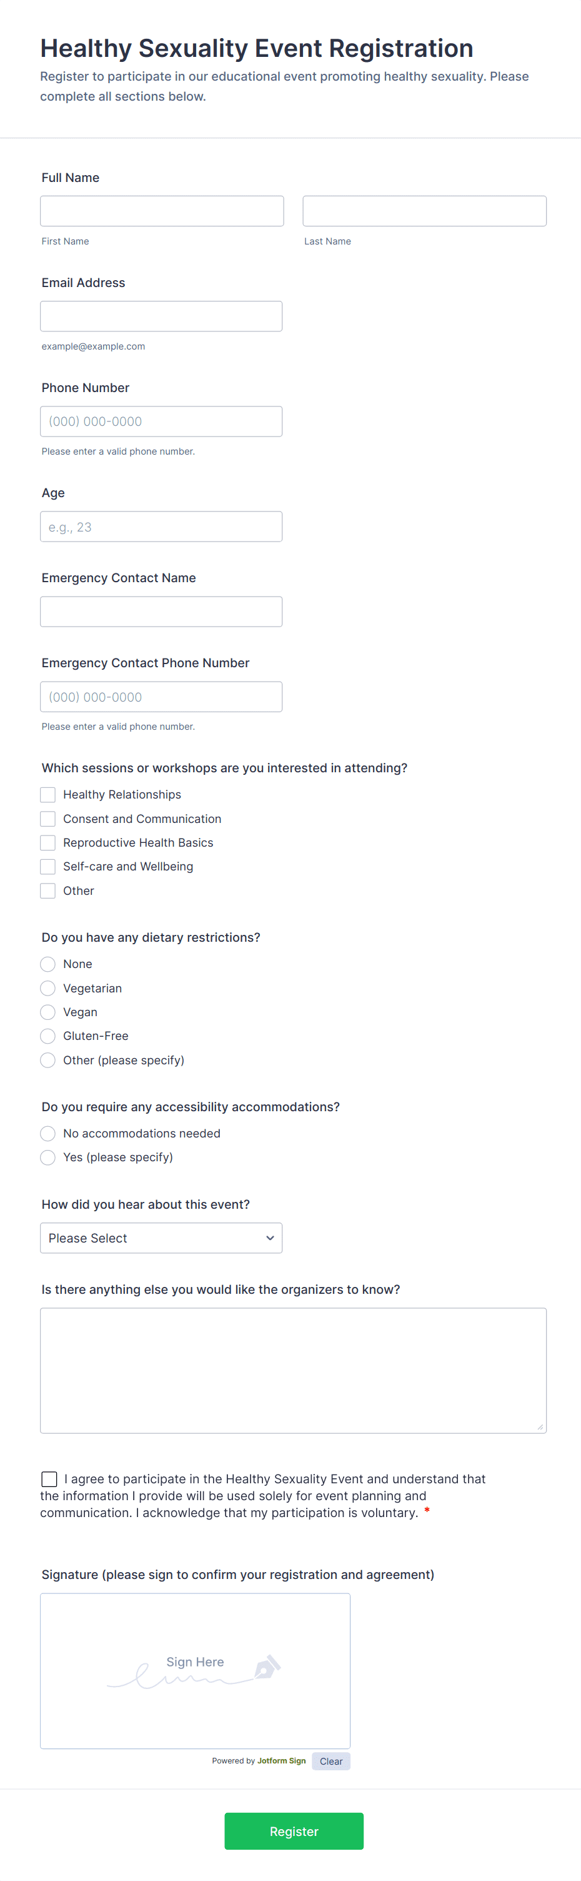Image resolution: width=581 pixels, height=1881 pixels.
Task: Click the organizers' notes text area
Action: 293,1370
